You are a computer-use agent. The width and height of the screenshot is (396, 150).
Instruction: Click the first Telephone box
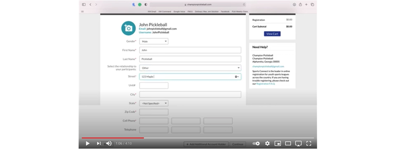(x=153, y=130)
